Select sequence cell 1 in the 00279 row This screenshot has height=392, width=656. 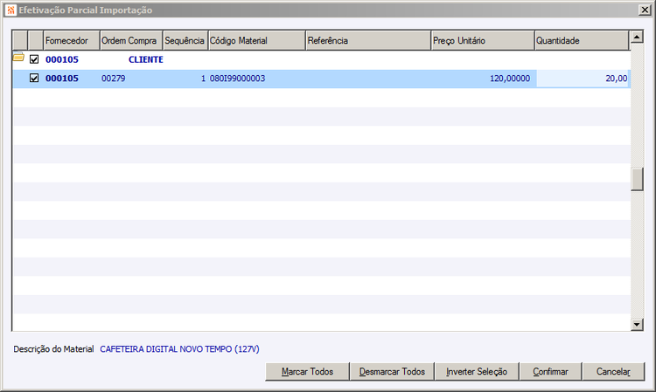[203, 79]
